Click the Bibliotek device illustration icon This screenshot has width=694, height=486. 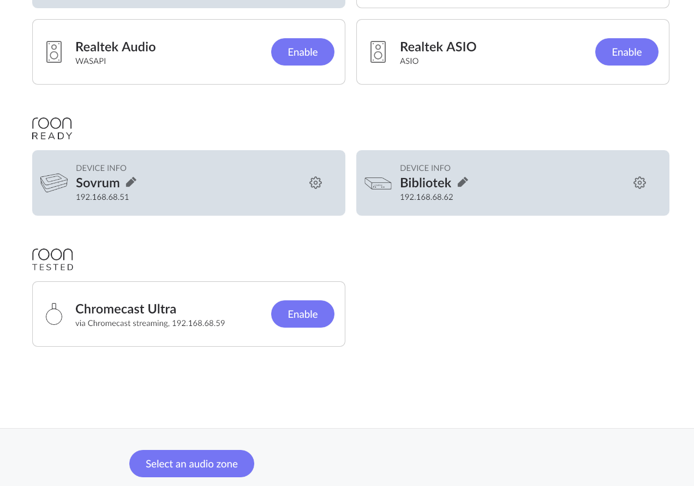378,183
